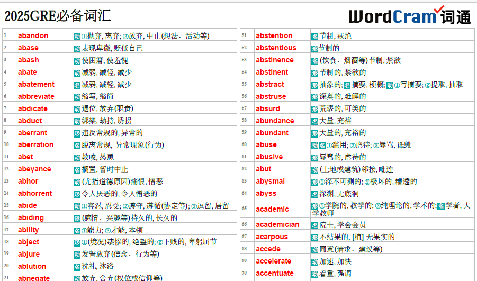The height and width of the screenshot is (281, 477).
Task: Click the definition text for abyss
Action: (x=339, y=194)
